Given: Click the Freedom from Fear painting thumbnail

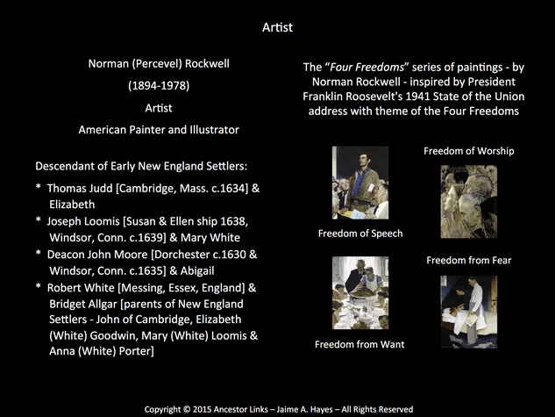Looking at the screenshot, I should click(x=468, y=312).
